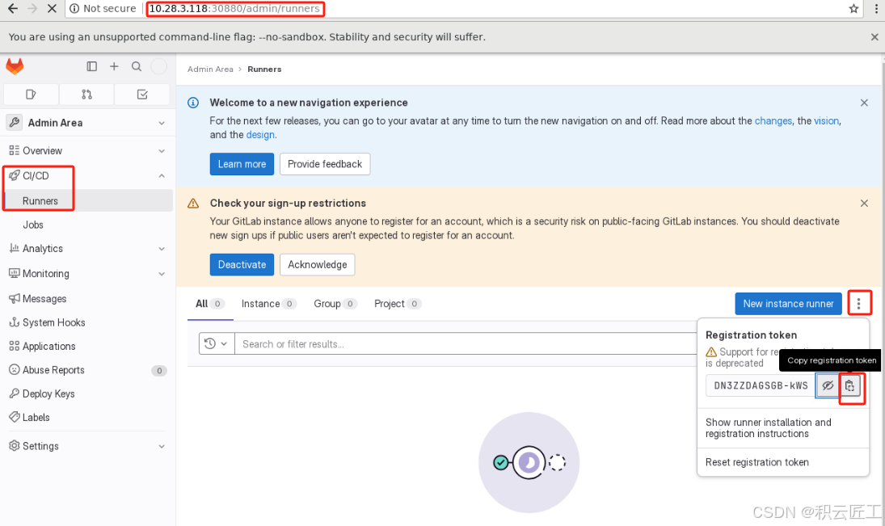This screenshot has height=526, width=885.
Task: Open the browser three-dot menu
Action: coord(876,8)
